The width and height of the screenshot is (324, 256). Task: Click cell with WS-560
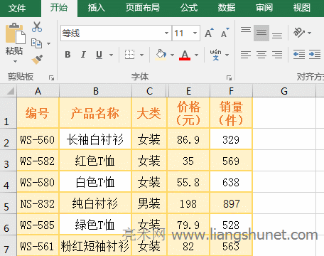38,139
